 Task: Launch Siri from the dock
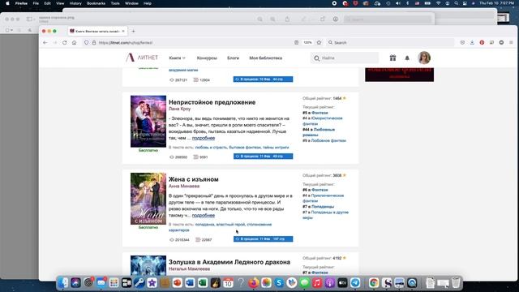75,283
